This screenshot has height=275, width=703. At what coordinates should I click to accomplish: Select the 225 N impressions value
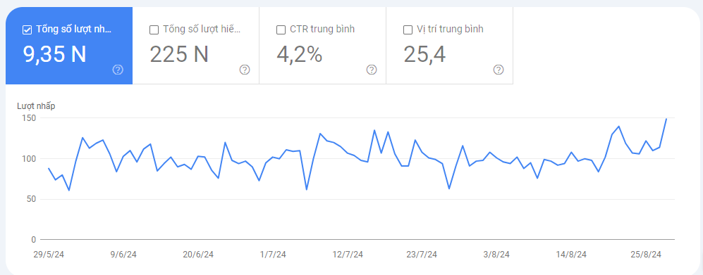point(179,54)
